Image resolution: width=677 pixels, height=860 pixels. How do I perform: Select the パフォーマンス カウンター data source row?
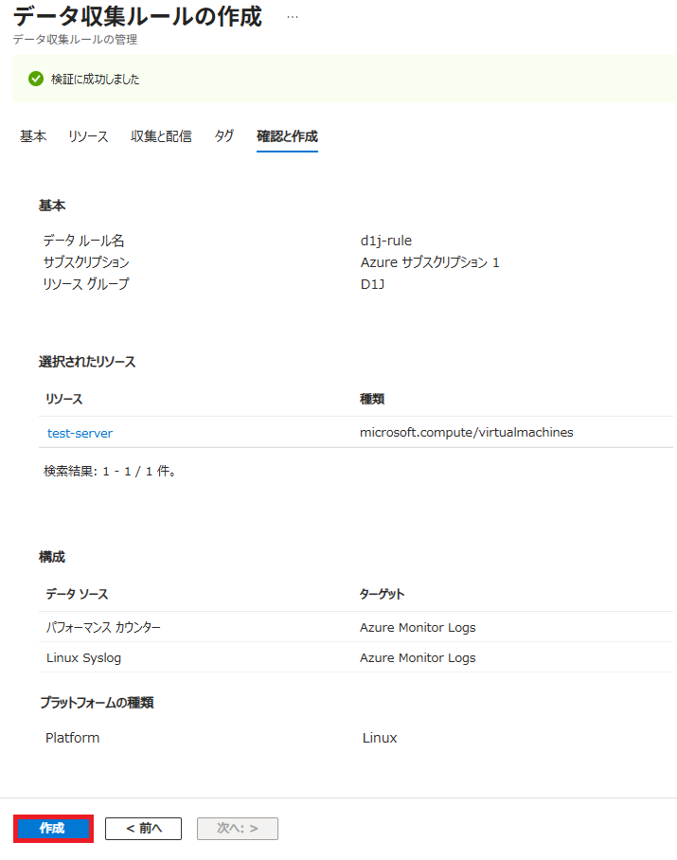pos(103,627)
